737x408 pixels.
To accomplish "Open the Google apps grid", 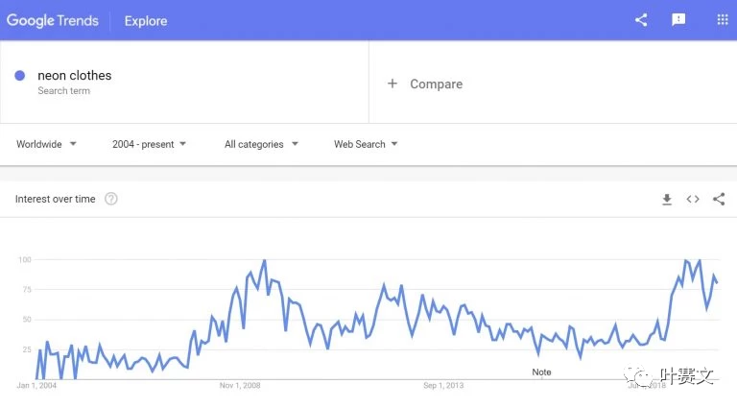I will pyautogui.click(x=722, y=20).
